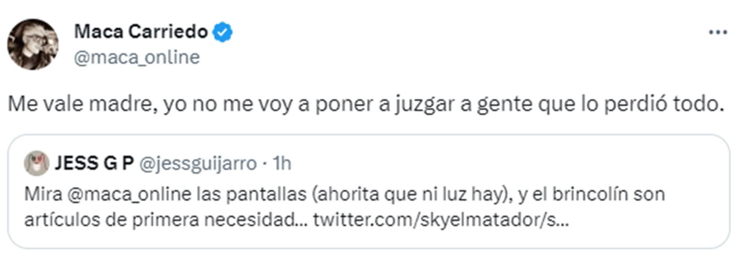This screenshot has height=266, width=741.
Task: Click the "Me vale madre" opening phrase
Action: (80, 104)
